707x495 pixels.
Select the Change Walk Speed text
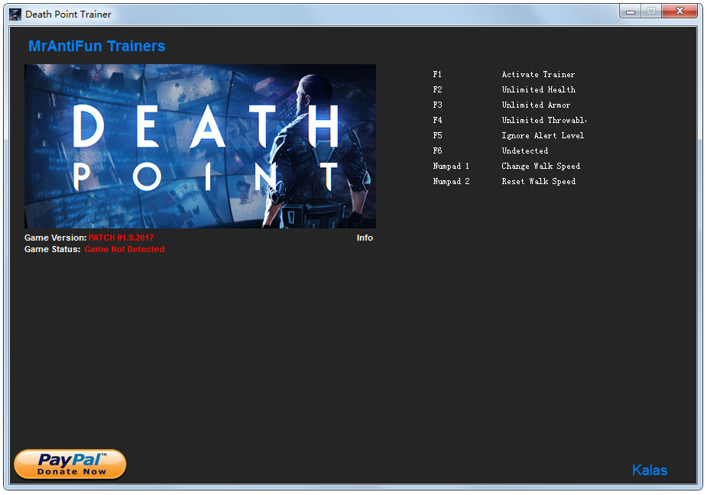point(541,167)
